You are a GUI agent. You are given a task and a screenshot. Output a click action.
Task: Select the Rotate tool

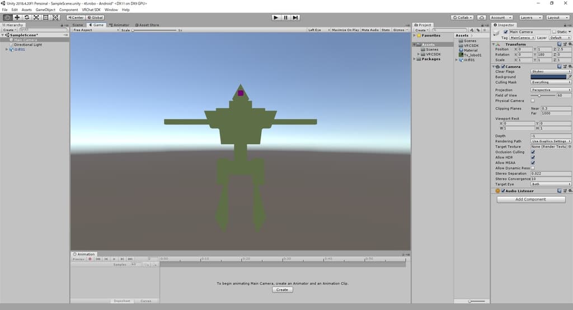tap(27, 17)
